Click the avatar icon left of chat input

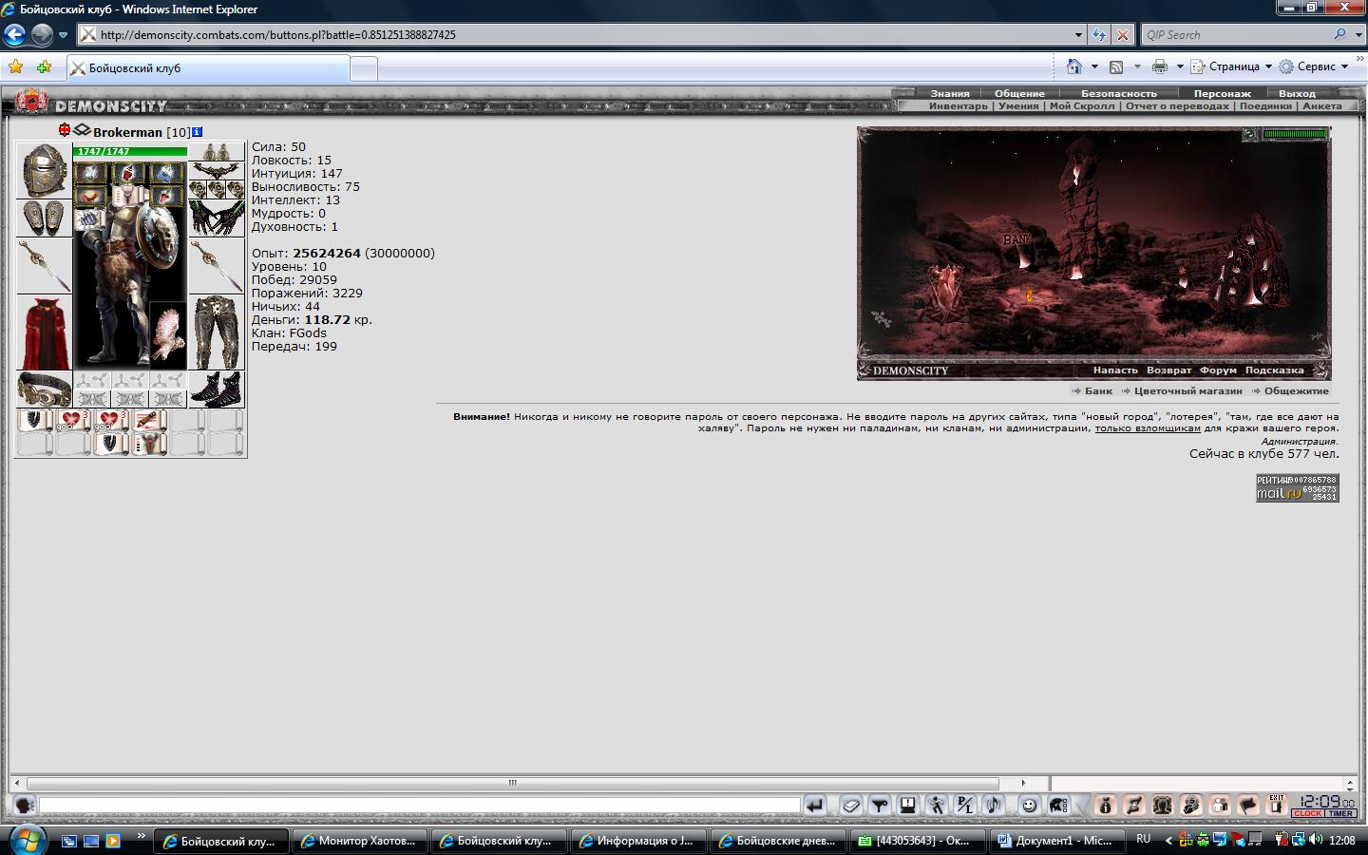click(x=25, y=806)
